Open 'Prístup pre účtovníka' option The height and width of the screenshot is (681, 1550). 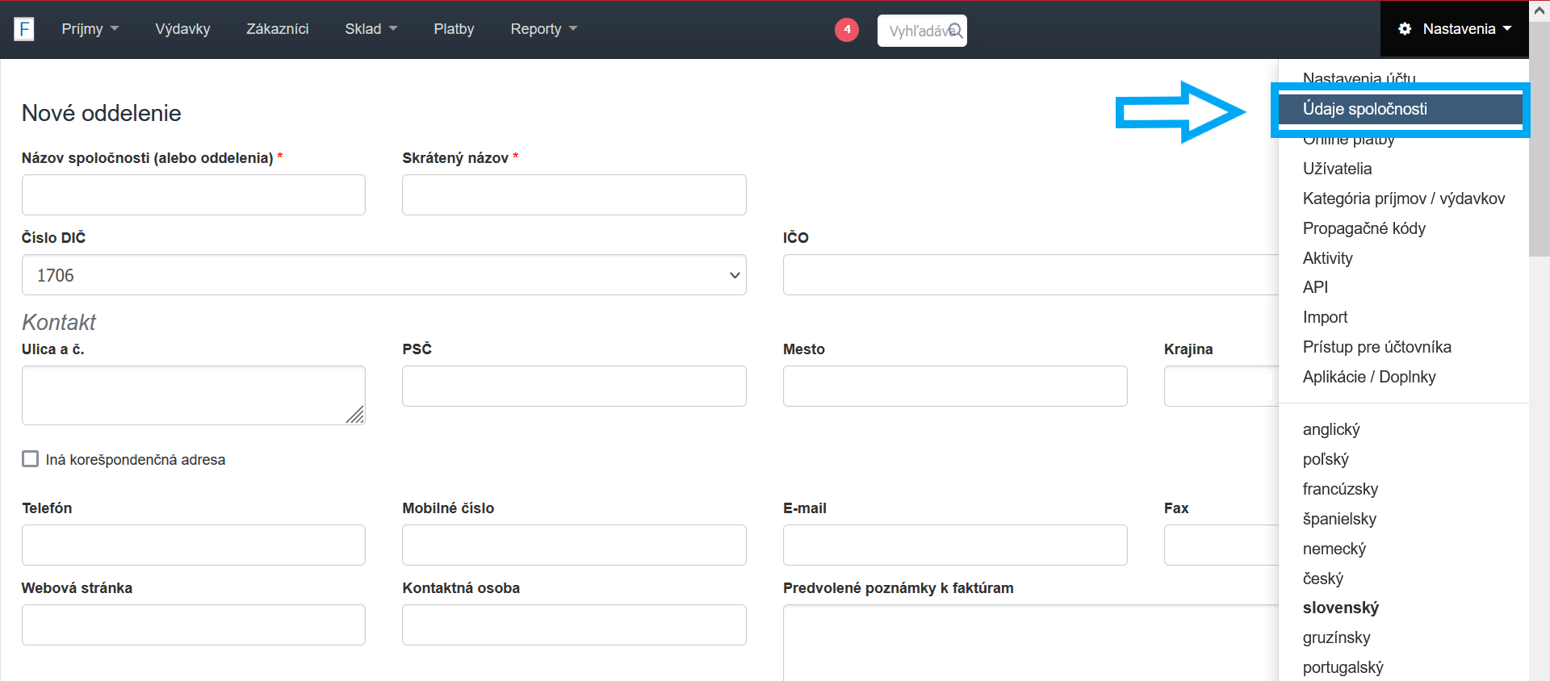(x=1376, y=347)
